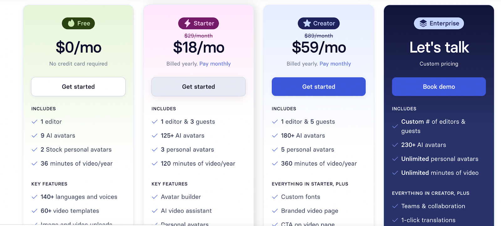Switch Creator plan to Pay monthly
Image resolution: width=501 pixels, height=226 pixels.
(335, 64)
